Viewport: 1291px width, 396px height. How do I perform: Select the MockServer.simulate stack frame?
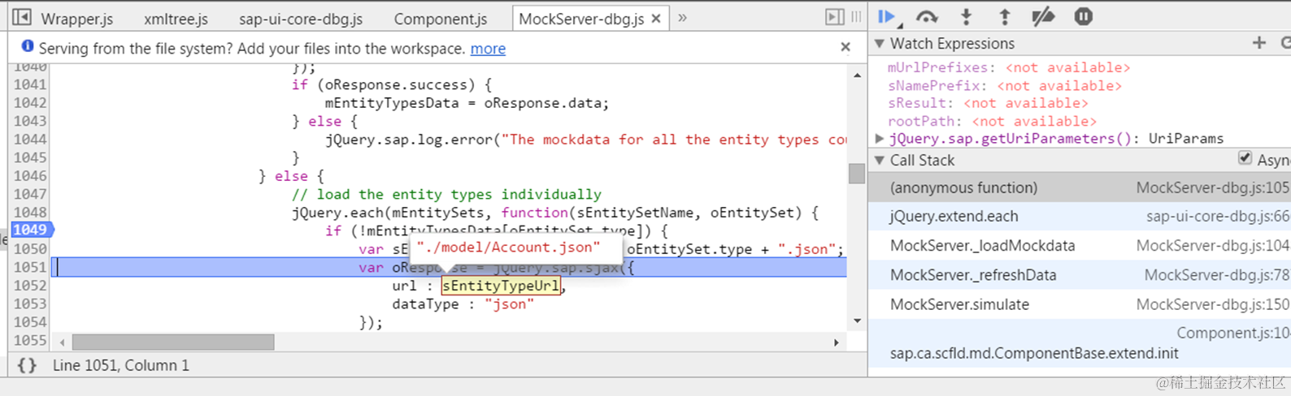[x=1080, y=304]
